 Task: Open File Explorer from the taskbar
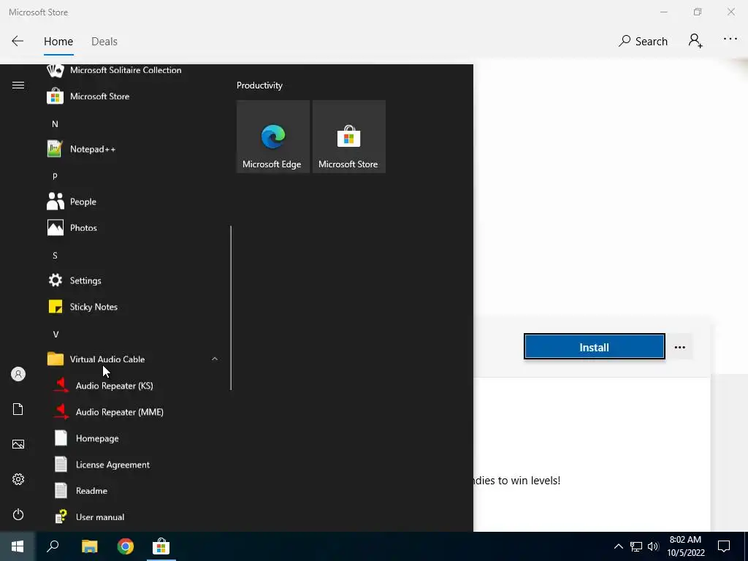[x=89, y=546]
